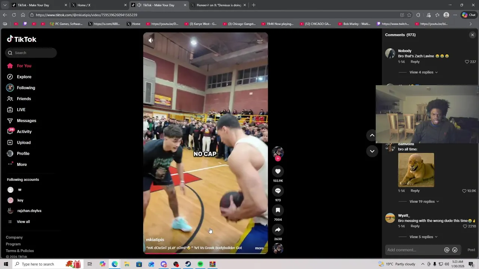Screen dimensions: 479x269
Task: Post the comment
Action: coord(471,250)
